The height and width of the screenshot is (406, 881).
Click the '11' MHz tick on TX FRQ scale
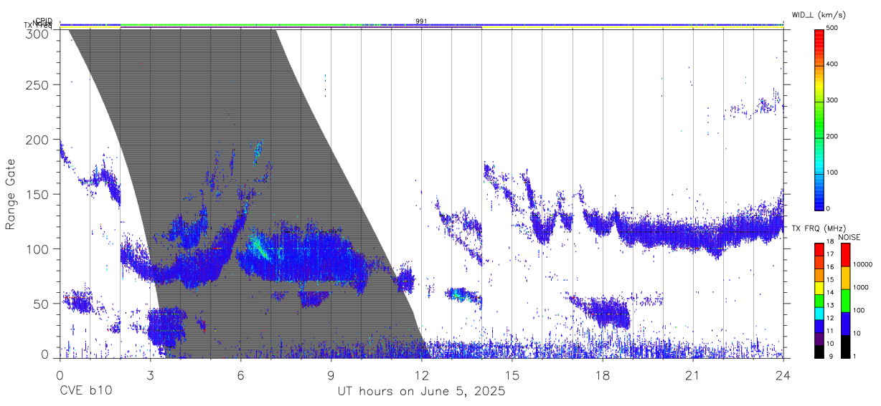pyautogui.click(x=831, y=331)
